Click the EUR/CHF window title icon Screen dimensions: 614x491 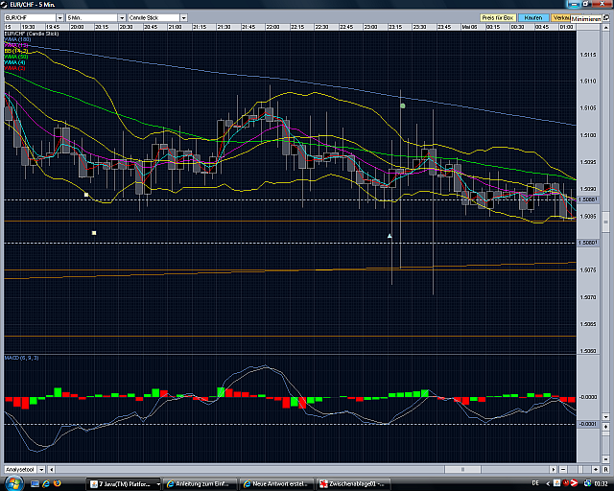6,5
